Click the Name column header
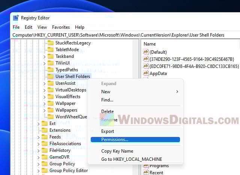Screen dimensions: 240x175 coord(150,44)
